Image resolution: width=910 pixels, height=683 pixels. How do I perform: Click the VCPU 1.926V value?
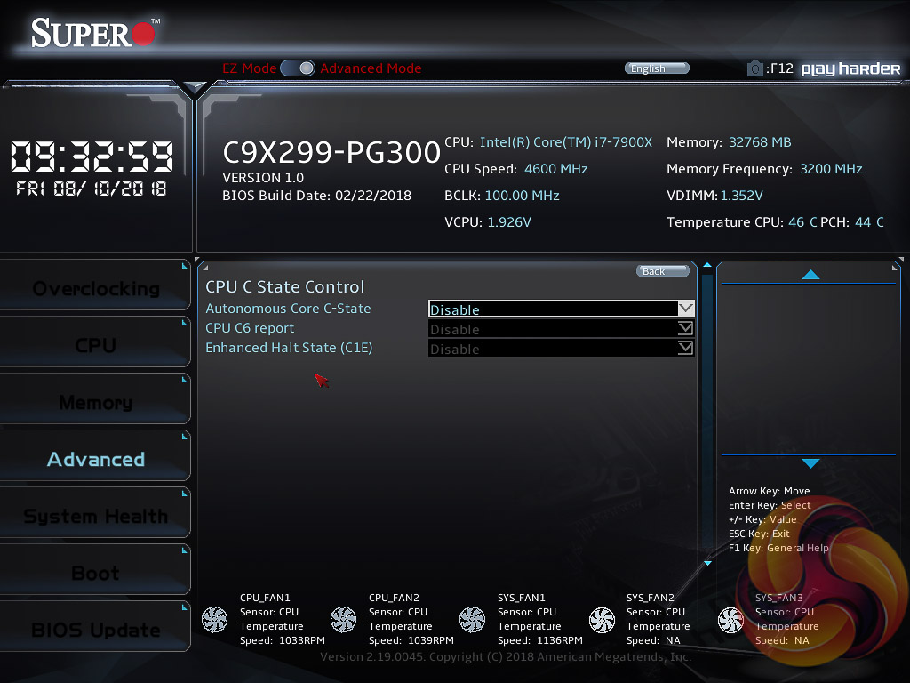pyautogui.click(x=509, y=222)
